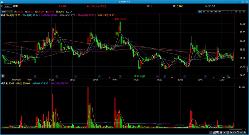Click the vertical scrollbar handle on right edge
The height and width of the screenshot is (135, 249).
pyautogui.click(x=247, y=69)
